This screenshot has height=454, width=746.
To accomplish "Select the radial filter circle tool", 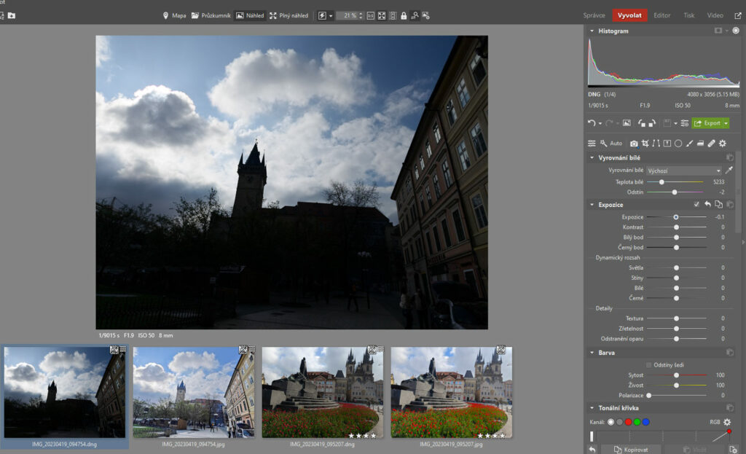I will tap(678, 144).
